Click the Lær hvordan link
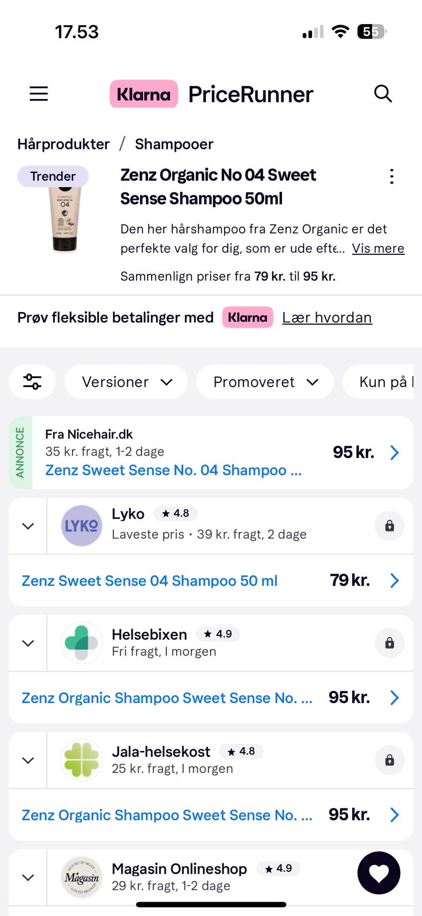The width and height of the screenshot is (422, 916). click(327, 318)
